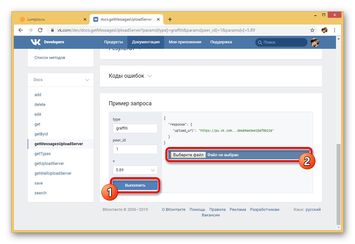Click the ВКонтакте © 2006–2019 text
Image resolution: width=355 pixels, height=244 pixels.
click(x=125, y=210)
